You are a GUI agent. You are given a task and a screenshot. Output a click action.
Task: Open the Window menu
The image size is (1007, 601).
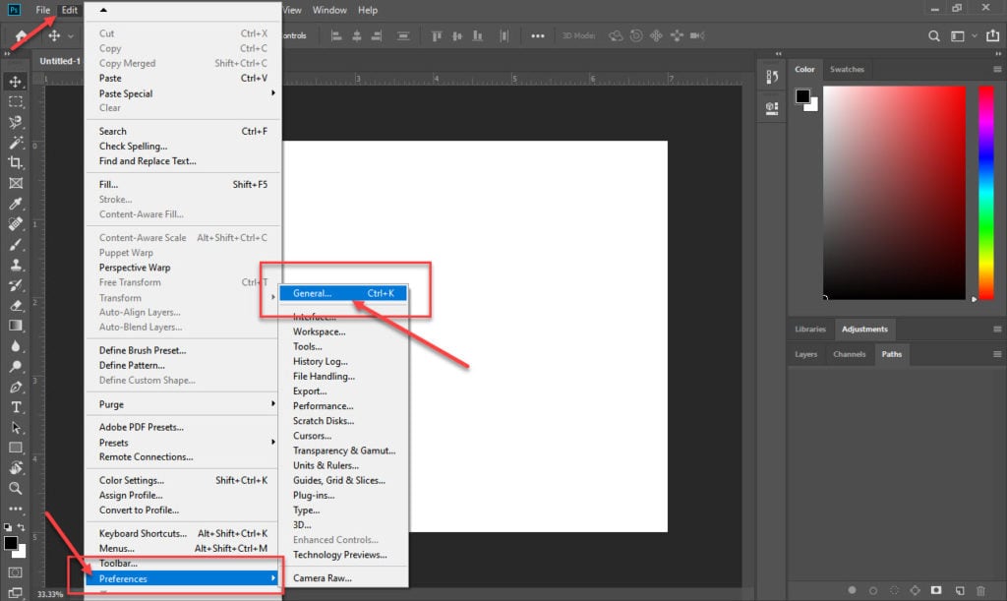tap(329, 10)
